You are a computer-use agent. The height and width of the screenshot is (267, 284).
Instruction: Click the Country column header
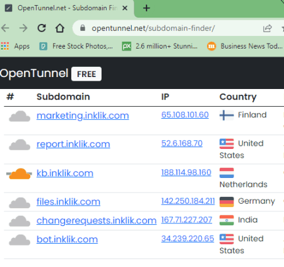click(238, 97)
